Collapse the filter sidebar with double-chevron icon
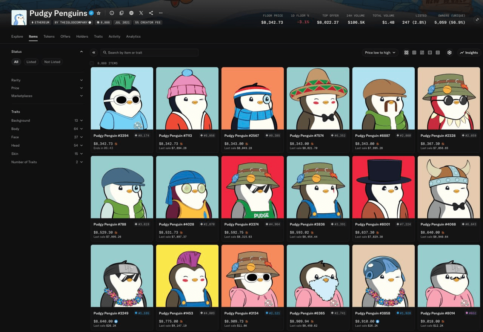Screen dimensions: 483x332 point(94,53)
